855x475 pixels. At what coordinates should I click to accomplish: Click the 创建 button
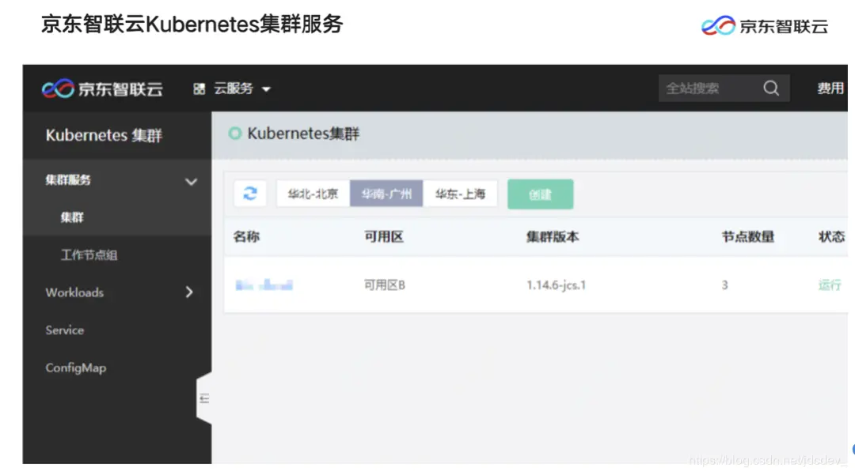pos(540,193)
